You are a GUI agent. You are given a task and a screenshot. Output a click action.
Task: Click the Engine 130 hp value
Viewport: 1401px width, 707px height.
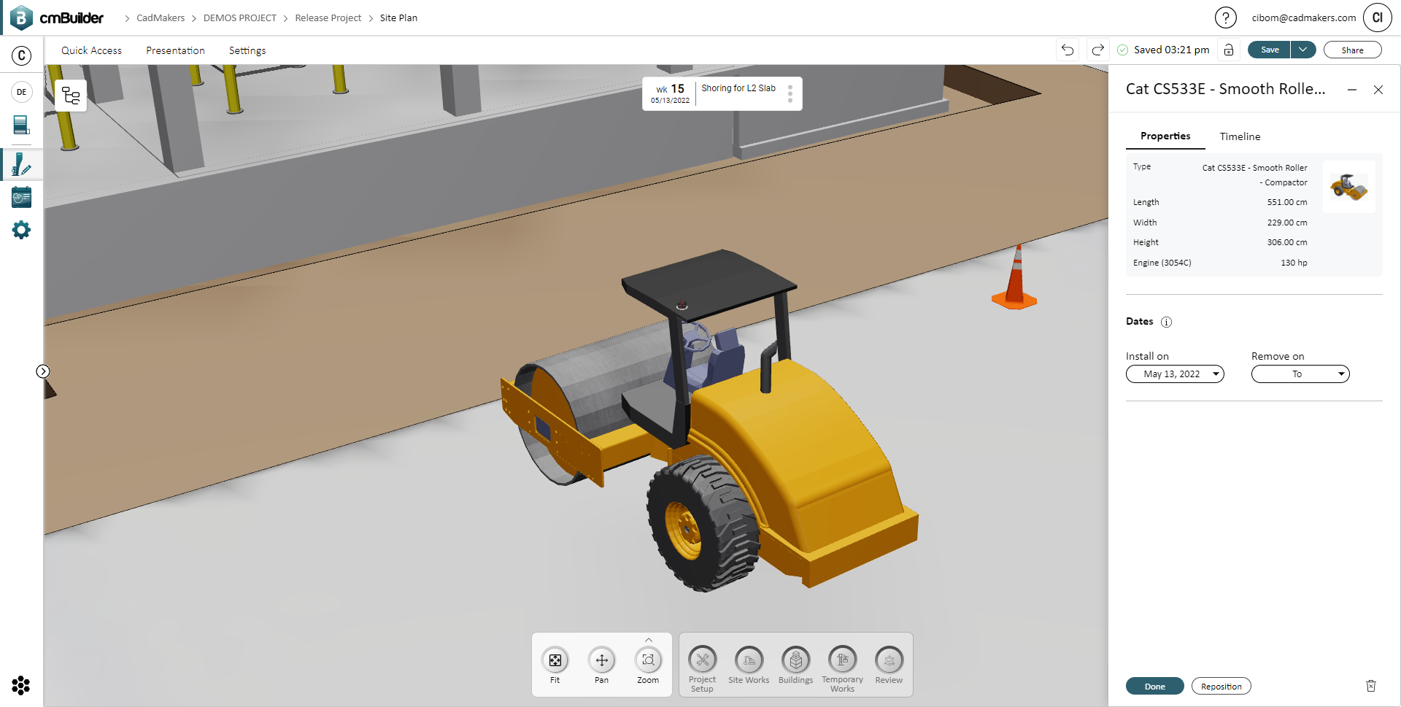pos(1293,263)
